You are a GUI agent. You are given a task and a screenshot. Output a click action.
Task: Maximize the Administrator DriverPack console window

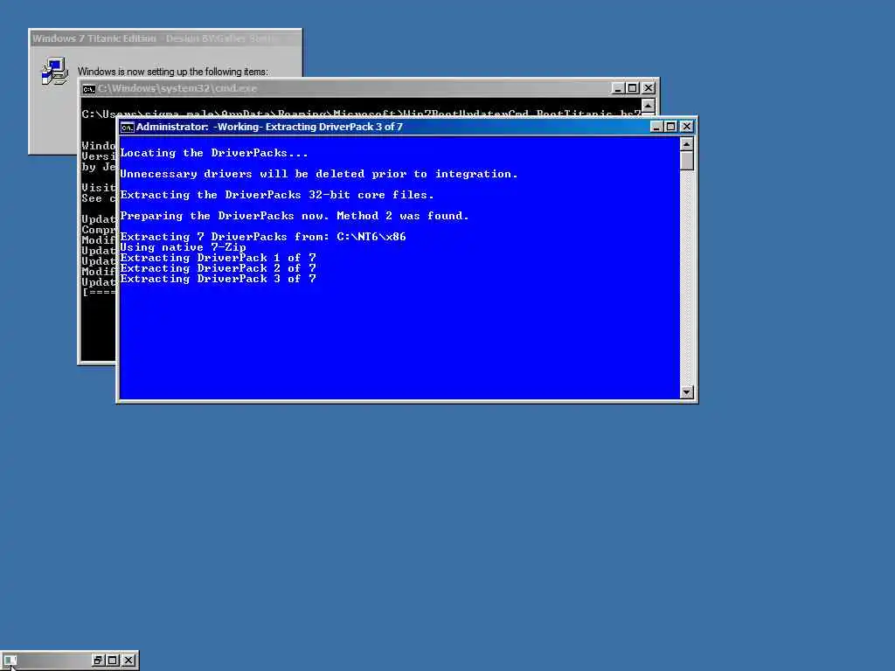click(670, 127)
